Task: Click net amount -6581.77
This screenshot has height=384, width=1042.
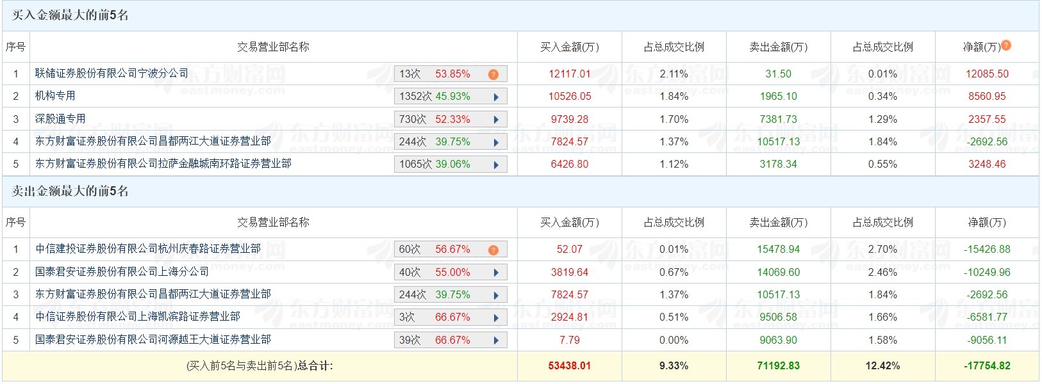Action: point(988,317)
